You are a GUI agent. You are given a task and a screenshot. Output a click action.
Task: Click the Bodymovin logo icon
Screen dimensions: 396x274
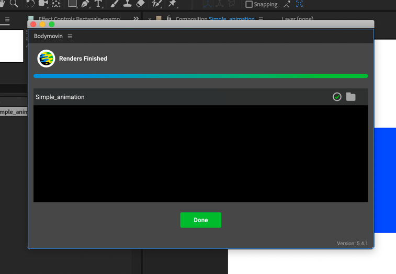click(46, 59)
